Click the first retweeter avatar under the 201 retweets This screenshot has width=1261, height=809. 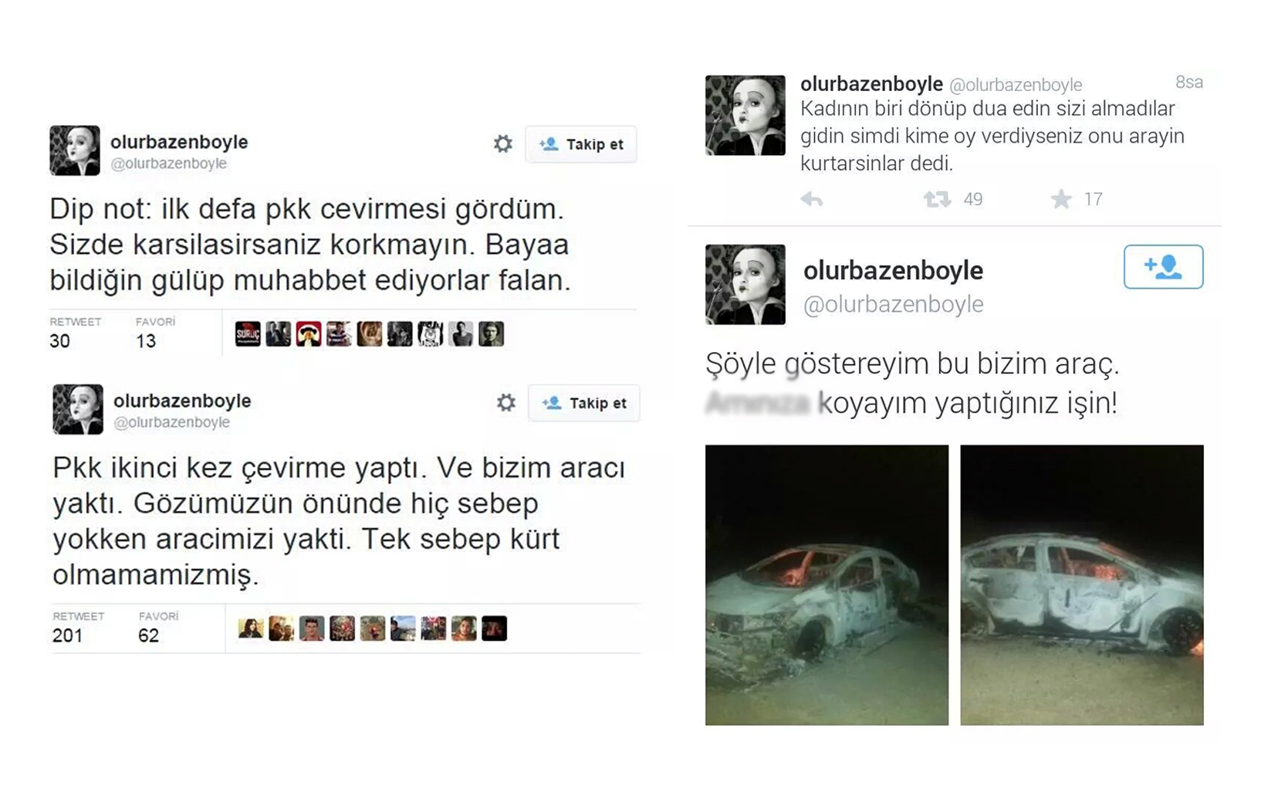coord(251,628)
